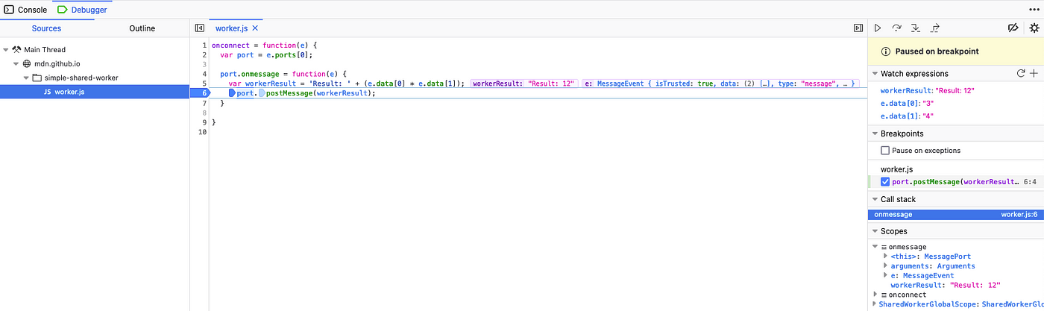Click line number 6 in gutter
The width and height of the screenshot is (1044, 311).
point(201,93)
